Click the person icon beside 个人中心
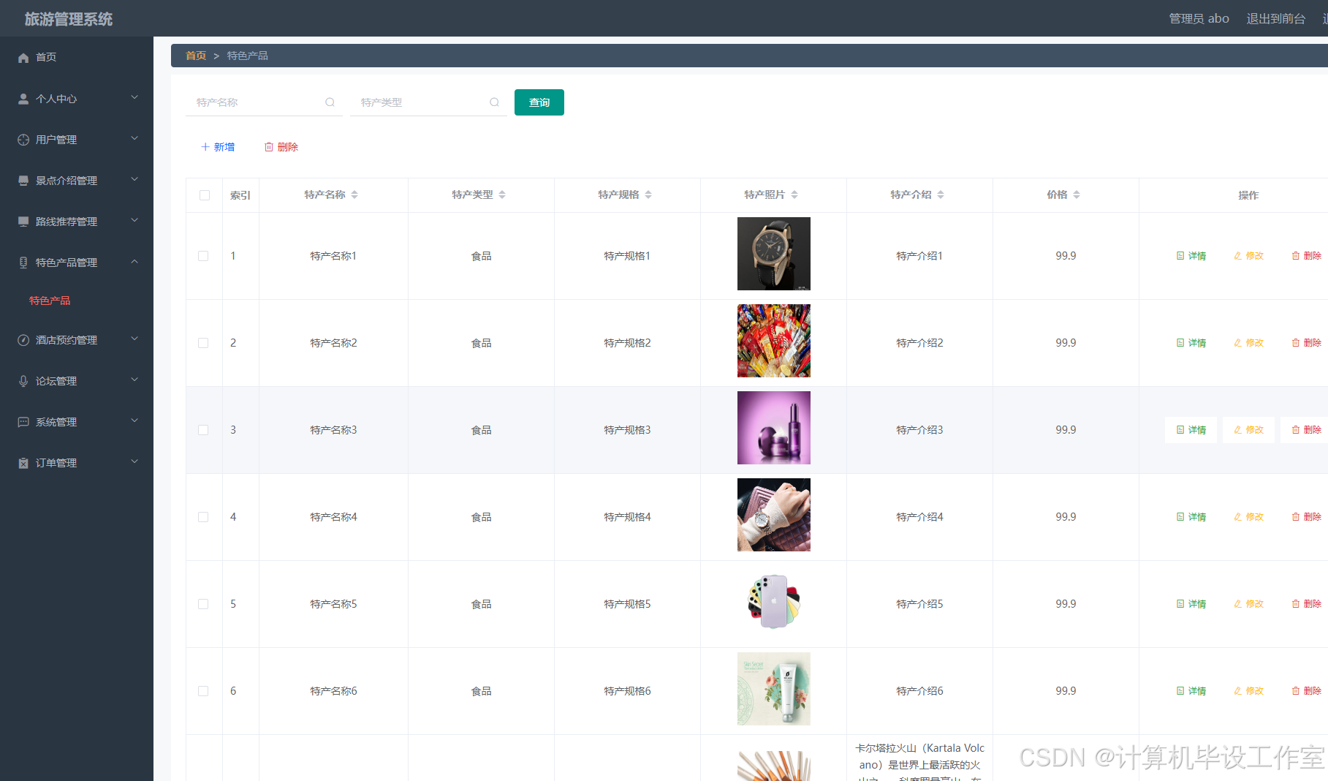This screenshot has width=1328, height=781. coord(23,99)
